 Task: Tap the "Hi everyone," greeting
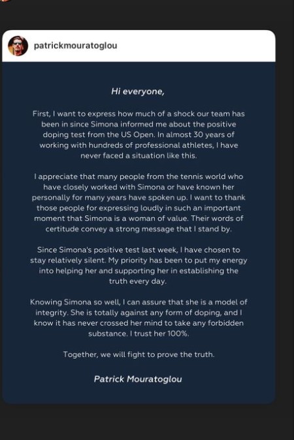pyautogui.click(x=138, y=92)
